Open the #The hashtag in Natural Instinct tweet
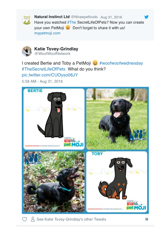 (x=72, y=22)
